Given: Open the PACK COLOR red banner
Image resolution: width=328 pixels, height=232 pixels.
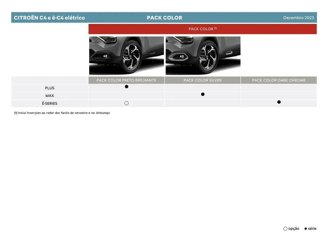Looking at the screenshot, I should 202,29.
